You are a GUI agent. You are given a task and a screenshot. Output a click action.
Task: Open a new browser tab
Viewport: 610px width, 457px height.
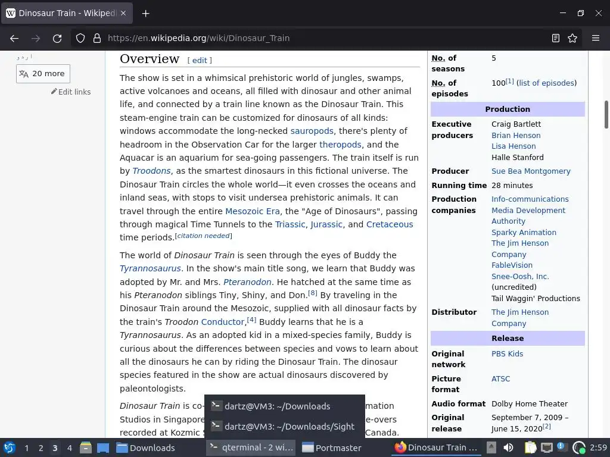click(x=145, y=14)
